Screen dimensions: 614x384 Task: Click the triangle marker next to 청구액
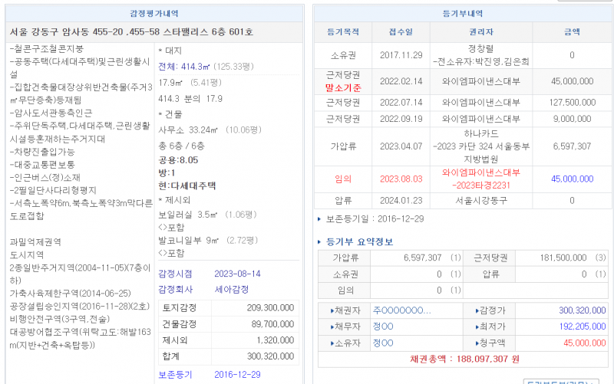point(477,343)
